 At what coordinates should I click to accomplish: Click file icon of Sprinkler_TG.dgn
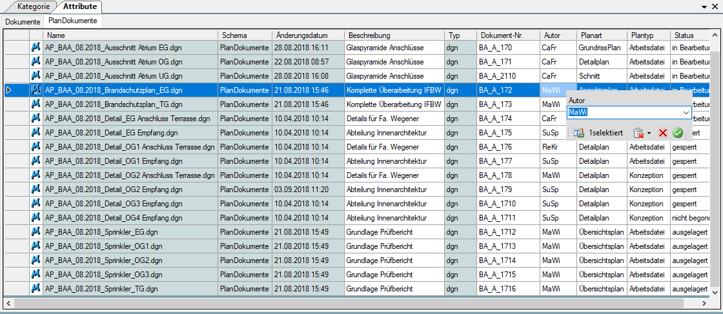coord(36,289)
